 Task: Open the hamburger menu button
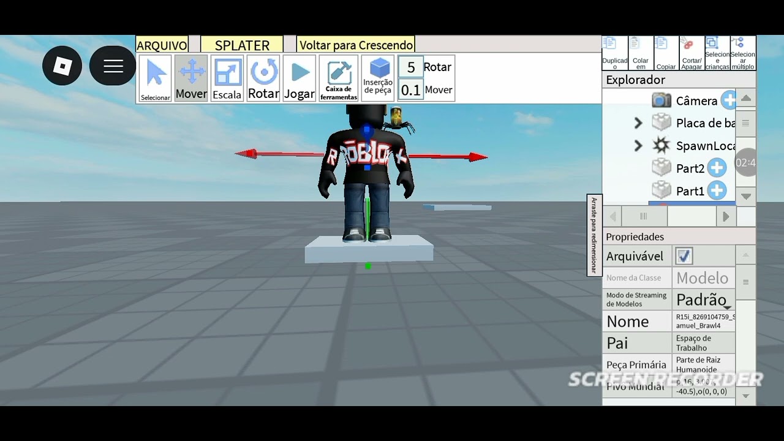[113, 66]
